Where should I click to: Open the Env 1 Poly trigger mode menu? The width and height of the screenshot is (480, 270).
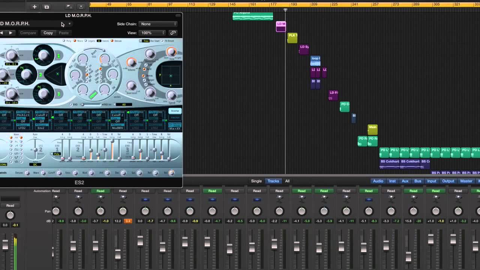[57, 154]
